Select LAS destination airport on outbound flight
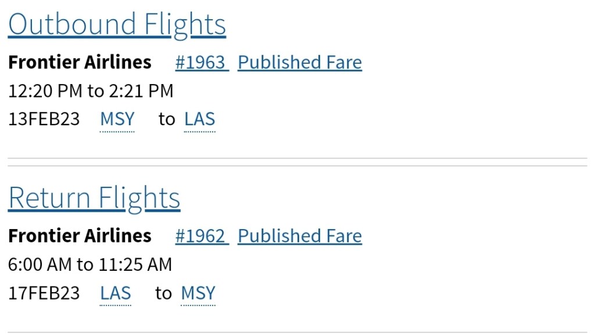Image resolution: width=595 pixels, height=334 pixels. [200, 119]
